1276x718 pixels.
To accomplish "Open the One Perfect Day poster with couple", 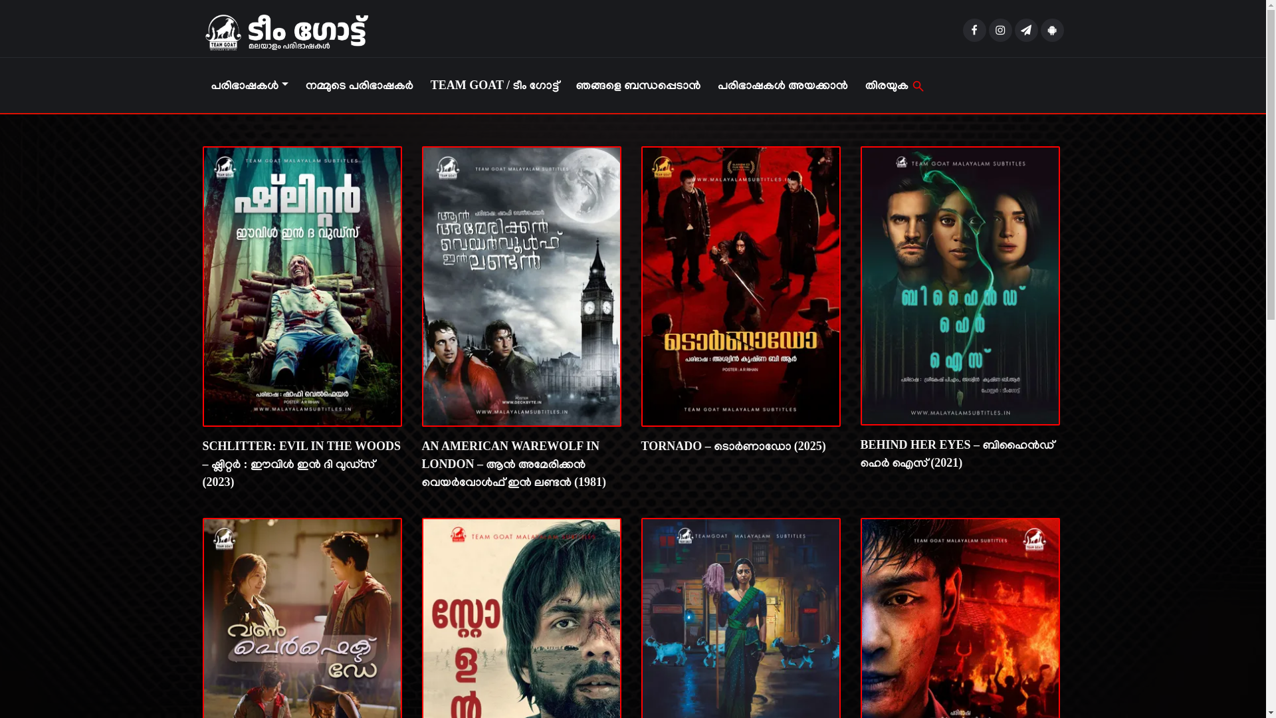I will (x=302, y=618).
